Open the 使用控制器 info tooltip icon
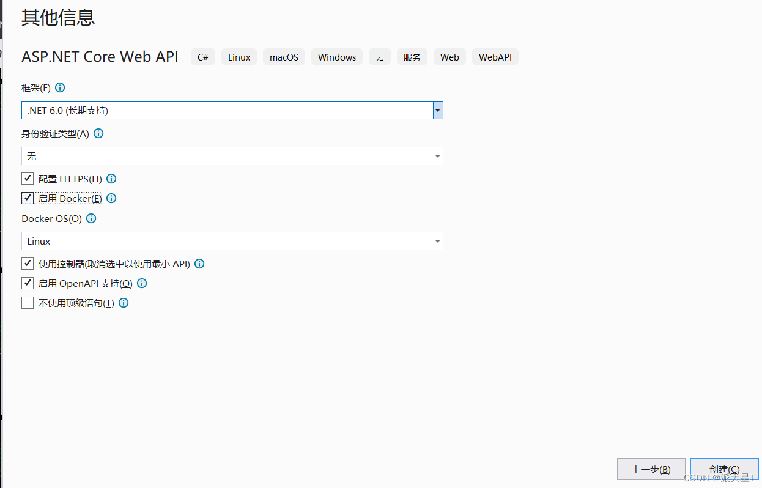Viewport: 762px width, 488px height. coord(199,264)
